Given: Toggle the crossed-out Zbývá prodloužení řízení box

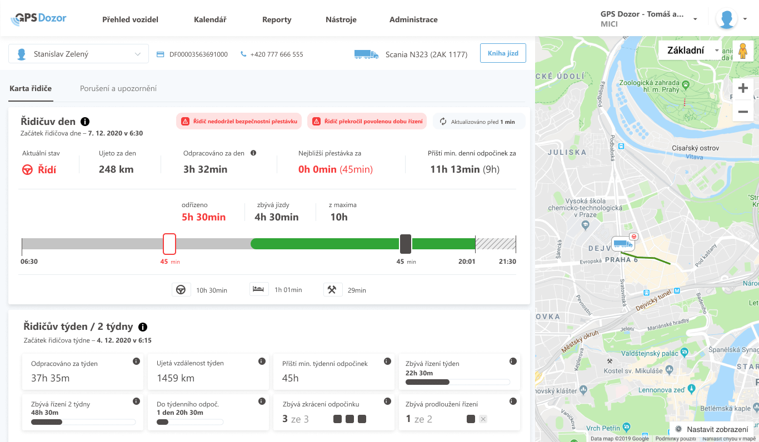Looking at the screenshot, I should [483, 419].
